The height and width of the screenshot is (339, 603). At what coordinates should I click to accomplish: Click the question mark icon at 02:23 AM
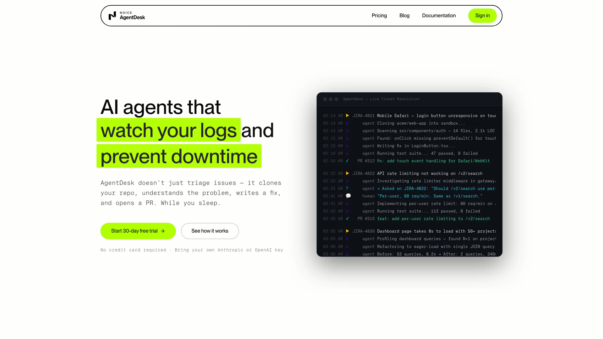pyautogui.click(x=347, y=188)
